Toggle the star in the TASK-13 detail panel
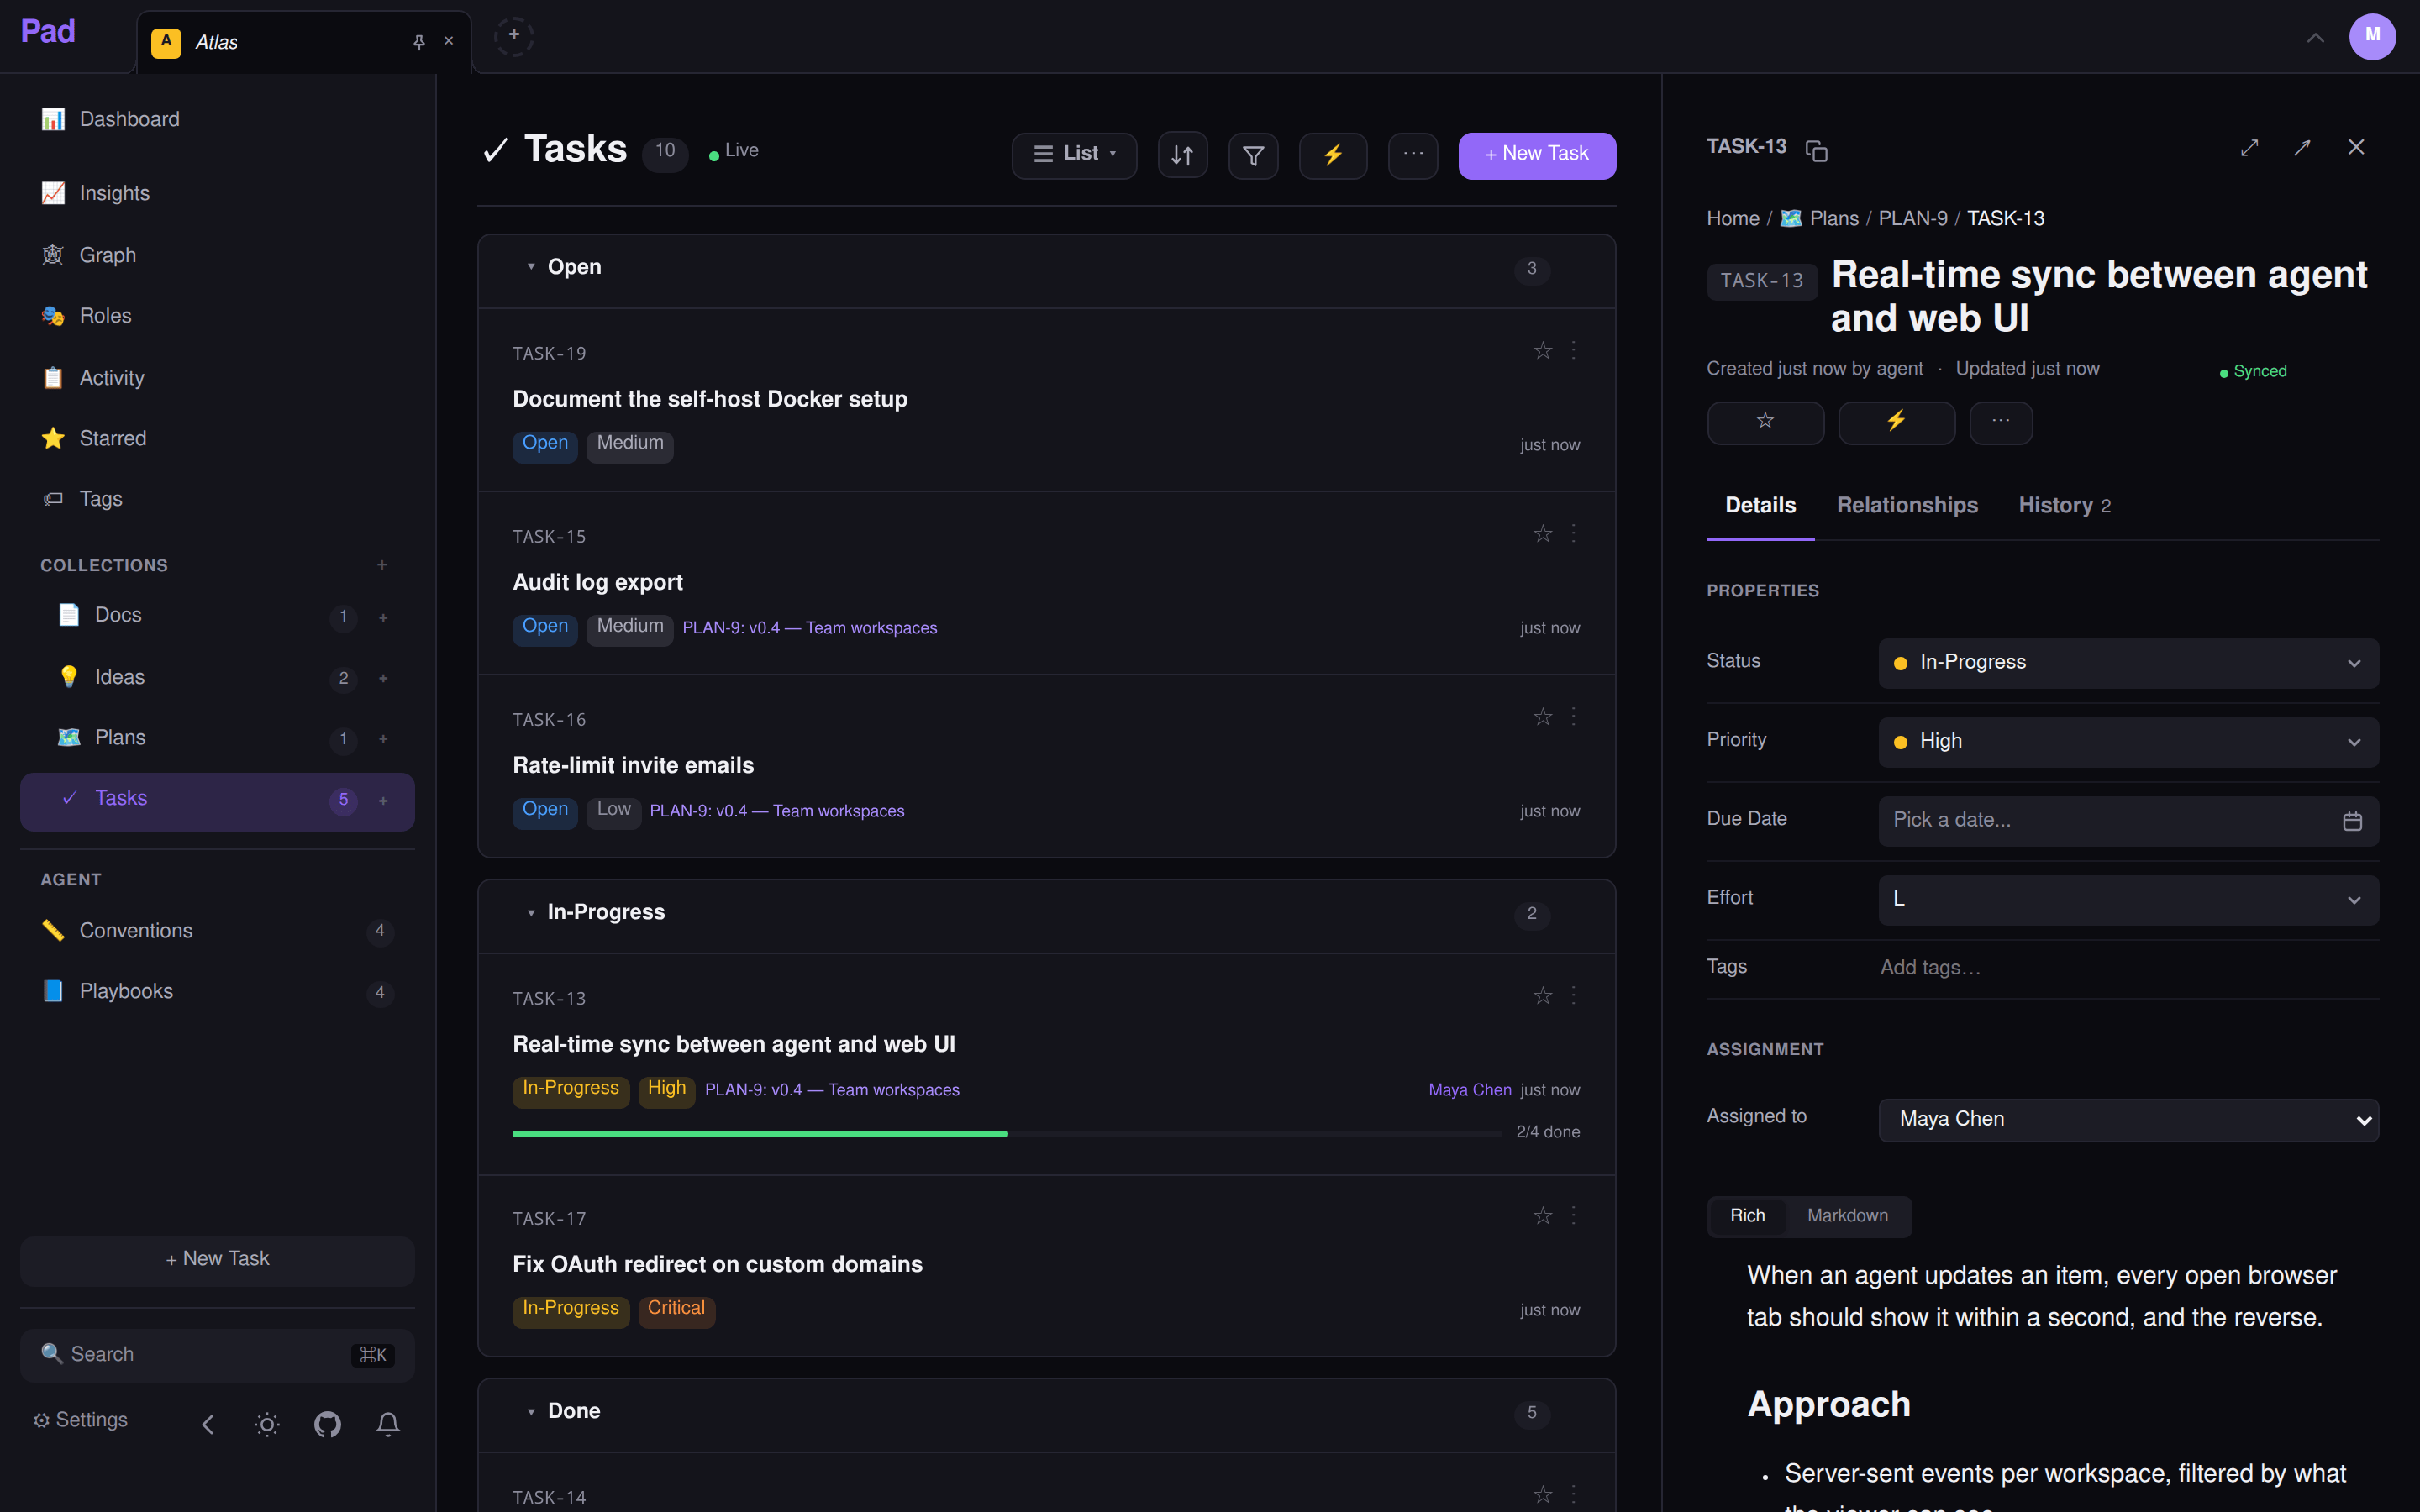Viewport: 2420px width, 1512px height. (x=1765, y=422)
